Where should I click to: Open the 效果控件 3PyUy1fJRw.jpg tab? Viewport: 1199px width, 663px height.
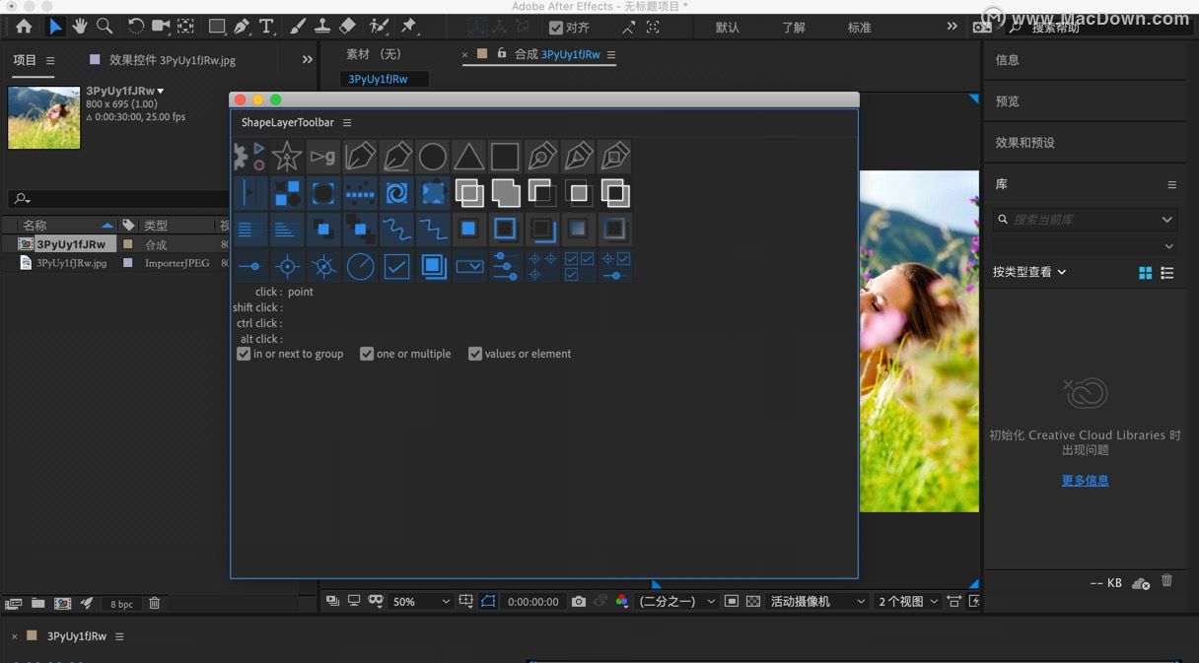[x=173, y=60]
